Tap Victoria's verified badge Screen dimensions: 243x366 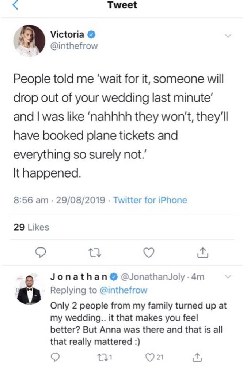(x=91, y=35)
